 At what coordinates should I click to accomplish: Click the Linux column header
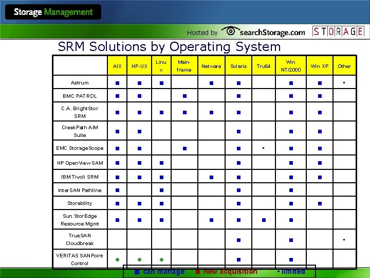pos(161,66)
